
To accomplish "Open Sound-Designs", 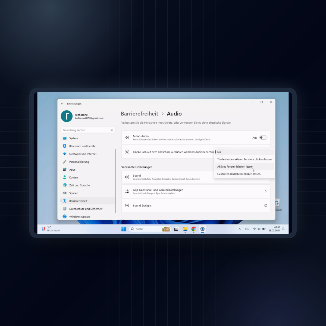I will coord(196,206).
